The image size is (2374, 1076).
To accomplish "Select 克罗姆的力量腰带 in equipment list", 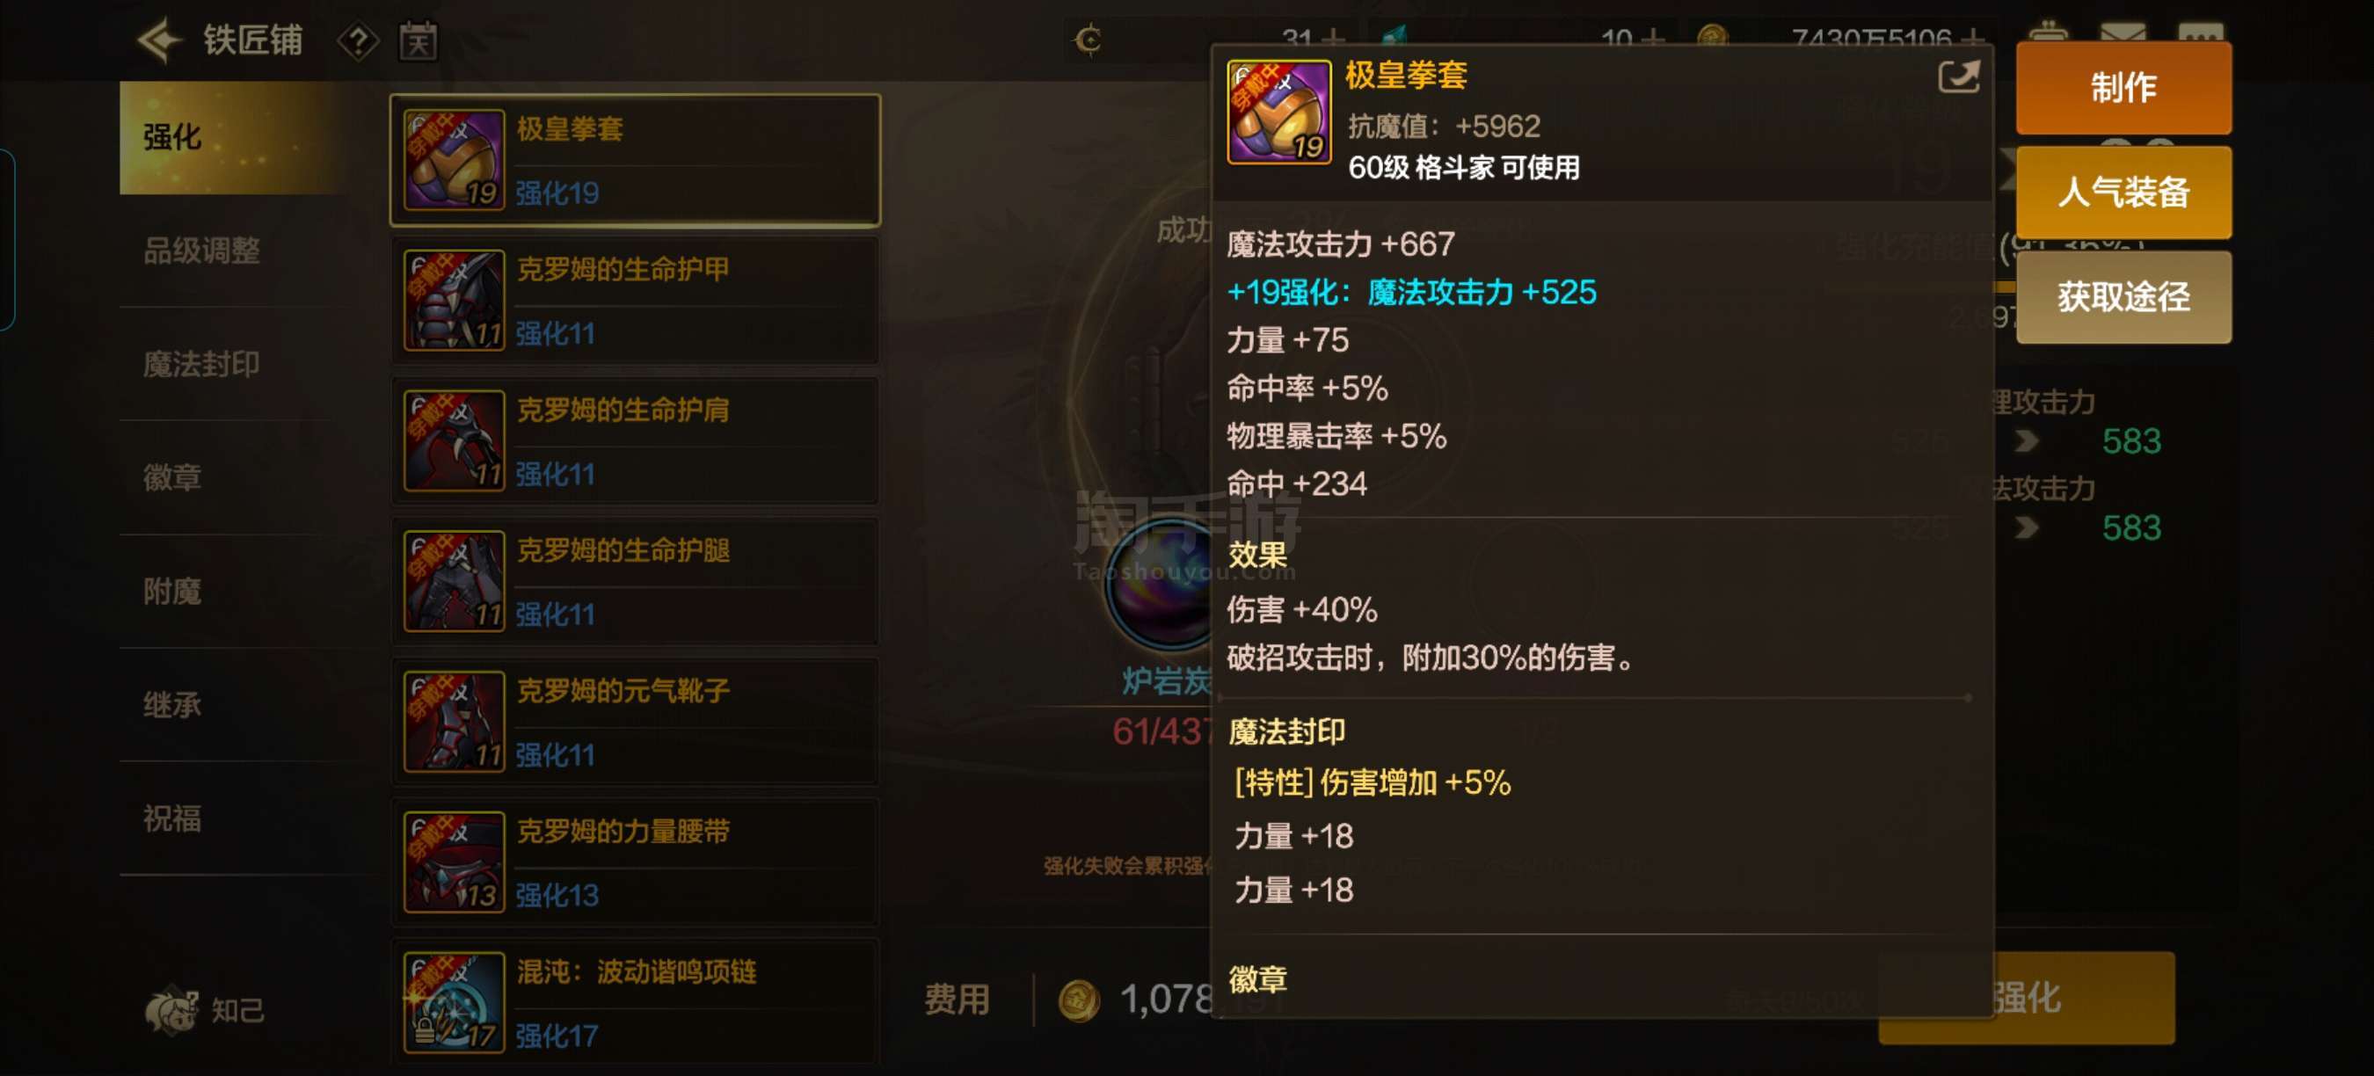I will 635,862.
